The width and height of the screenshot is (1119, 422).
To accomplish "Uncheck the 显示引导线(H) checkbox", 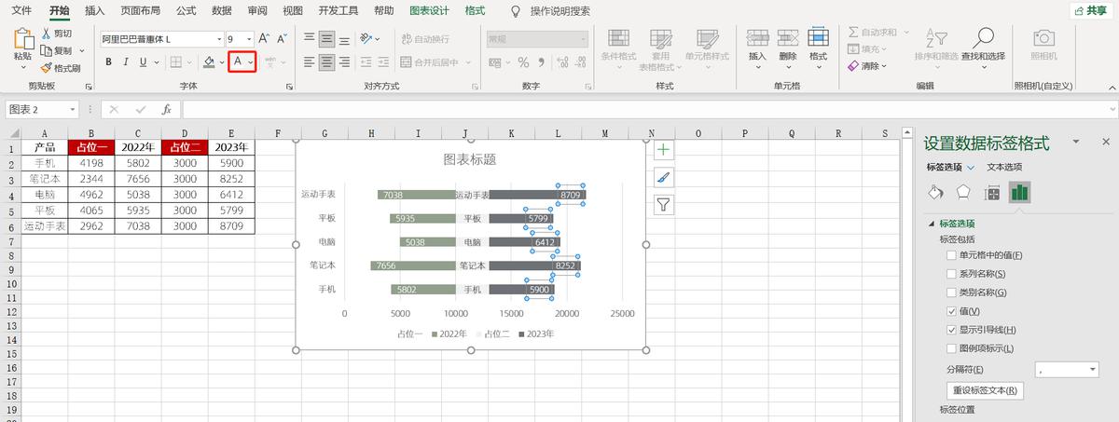I will click(950, 330).
